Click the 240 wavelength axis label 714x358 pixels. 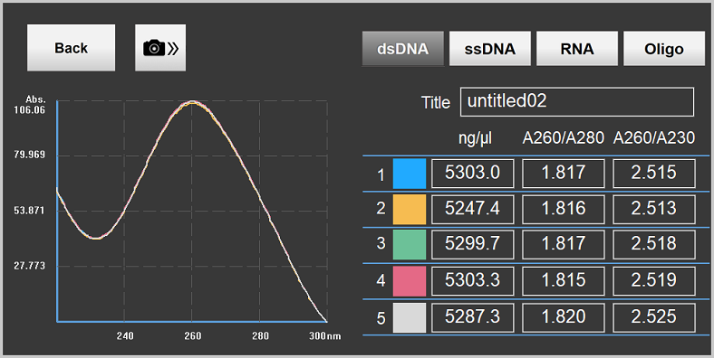pos(125,336)
